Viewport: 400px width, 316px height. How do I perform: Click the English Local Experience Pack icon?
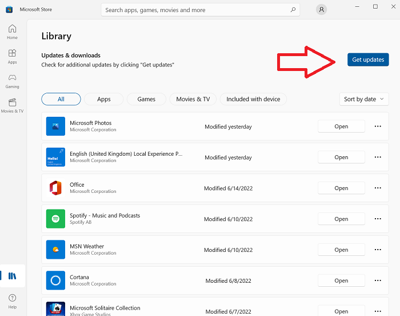[55, 157]
